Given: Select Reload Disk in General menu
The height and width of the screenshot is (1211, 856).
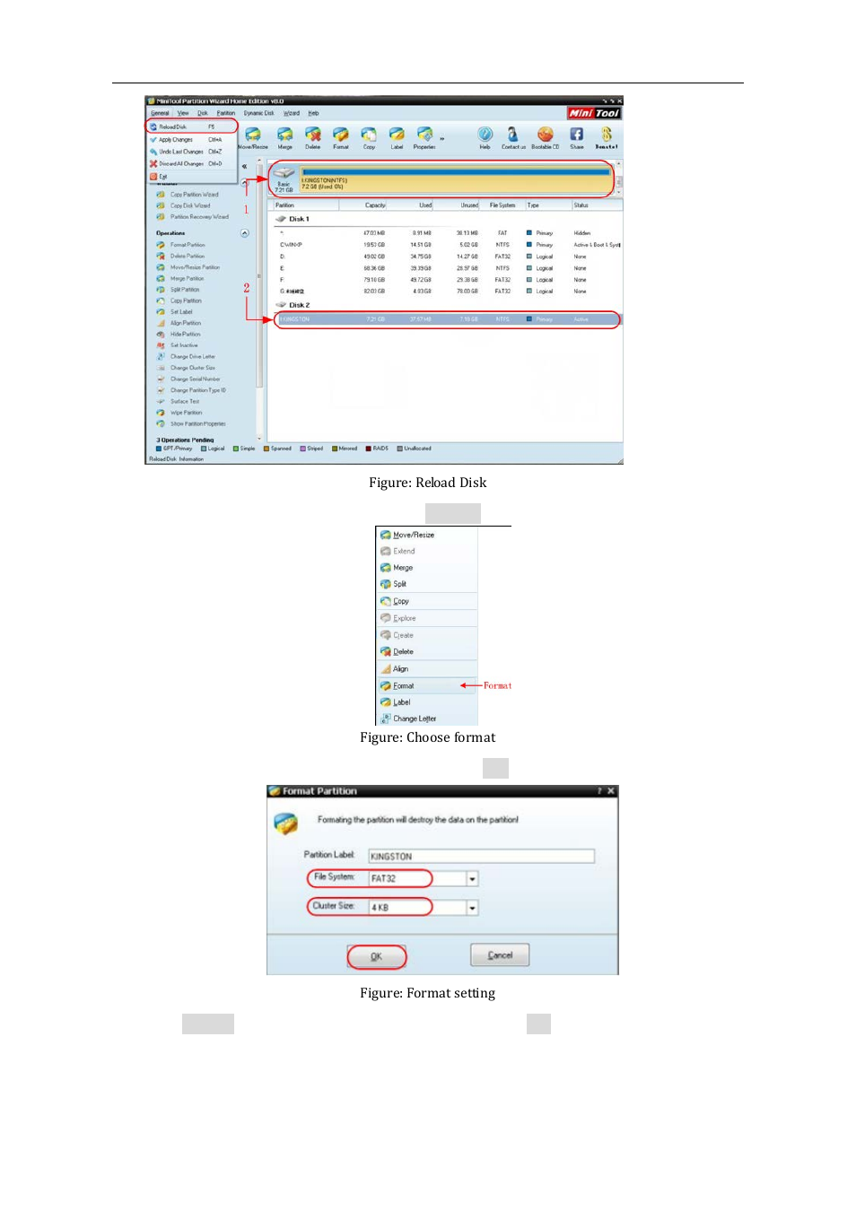Looking at the screenshot, I should tap(192, 127).
